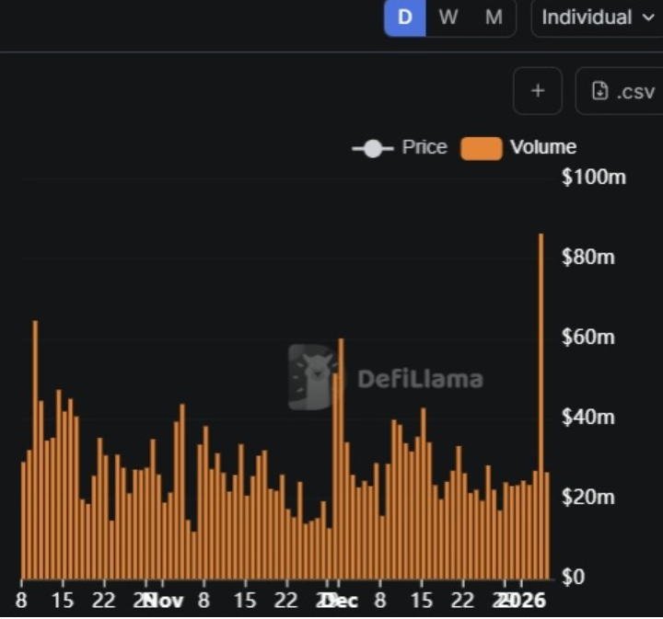
Task: Click the orange Volume color swatch
Action: click(x=482, y=149)
